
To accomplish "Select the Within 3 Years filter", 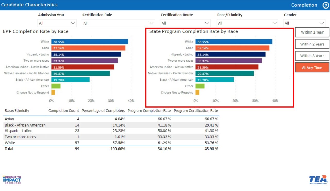I will 312,56.
